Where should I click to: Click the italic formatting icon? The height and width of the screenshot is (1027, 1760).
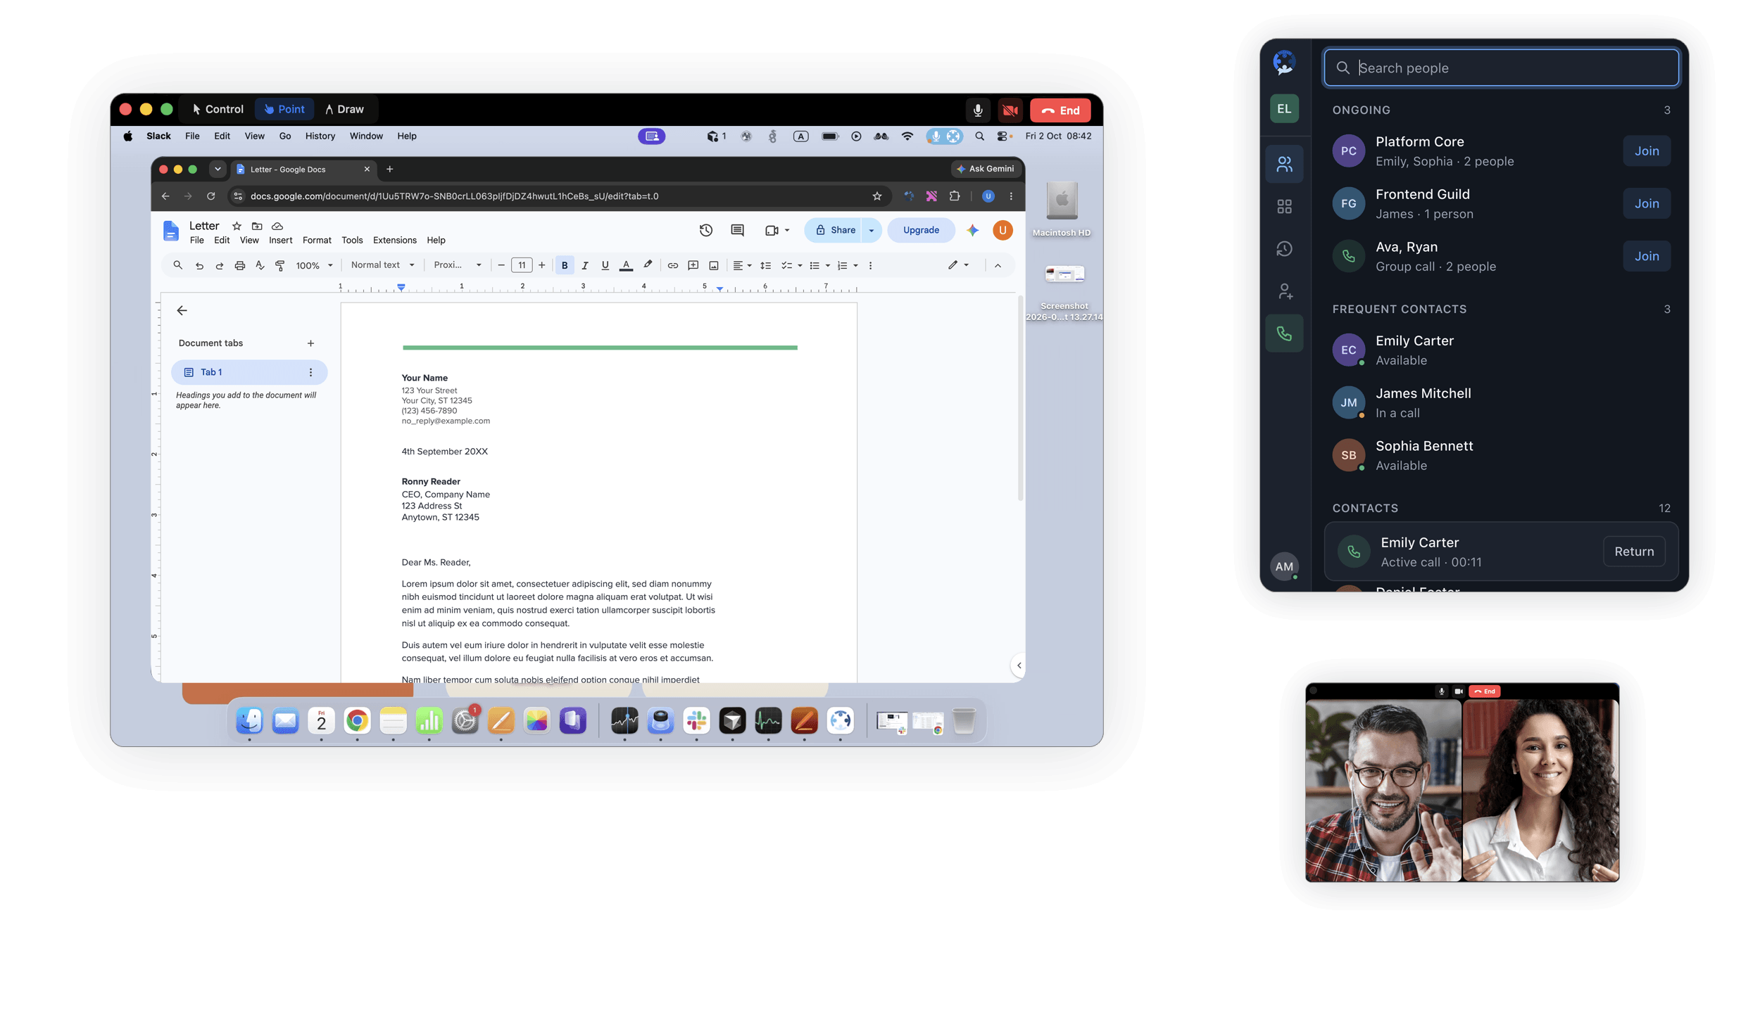pos(584,265)
